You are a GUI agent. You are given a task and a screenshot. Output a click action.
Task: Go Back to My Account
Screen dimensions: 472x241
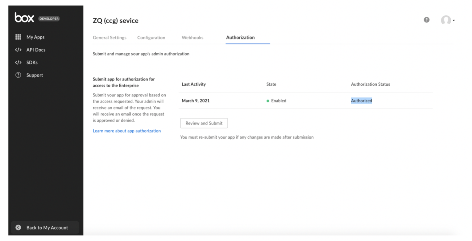click(45, 227)
